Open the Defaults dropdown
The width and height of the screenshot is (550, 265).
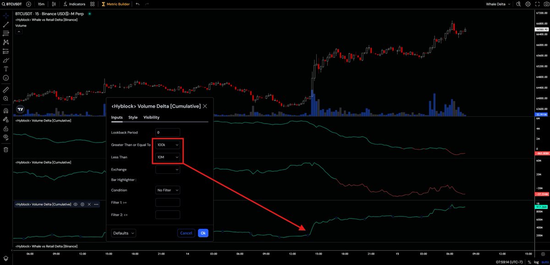click(x=124, y=233)
